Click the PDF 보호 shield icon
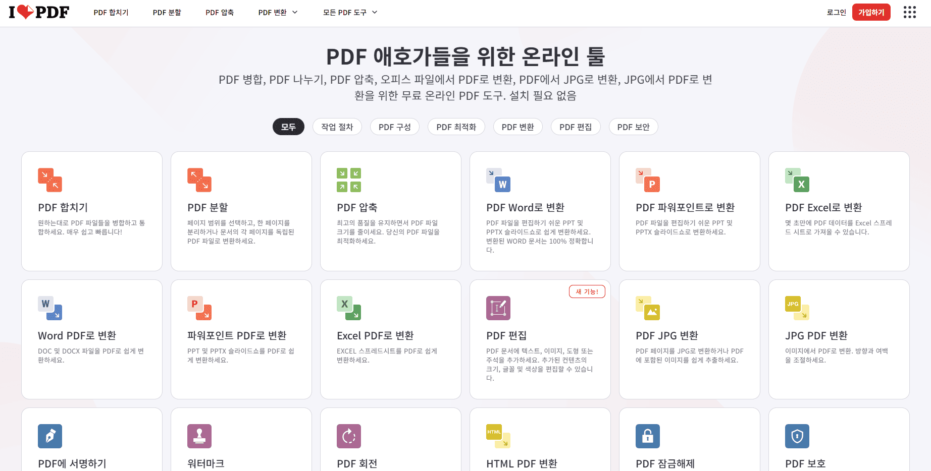This screenshot has height=471, width=931. [797, 436]
